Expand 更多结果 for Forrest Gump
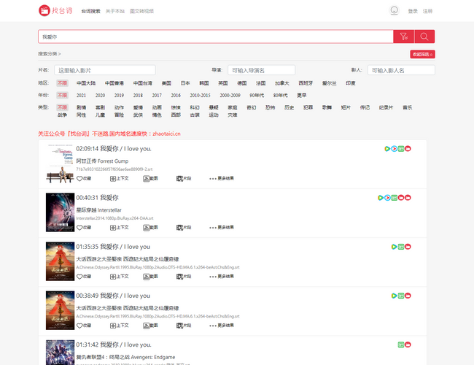This screenshot has height=365, width=474. coord(221,177)
